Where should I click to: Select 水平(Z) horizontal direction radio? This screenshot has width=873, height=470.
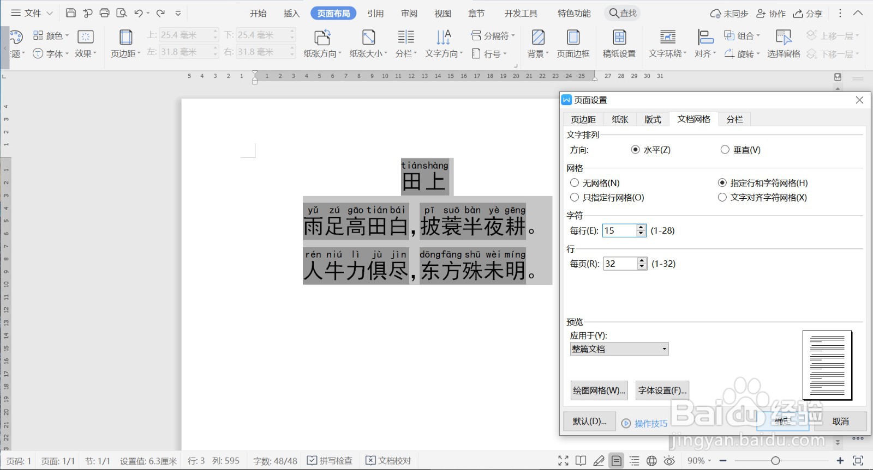pyautogui.click(x=635, y=150)
